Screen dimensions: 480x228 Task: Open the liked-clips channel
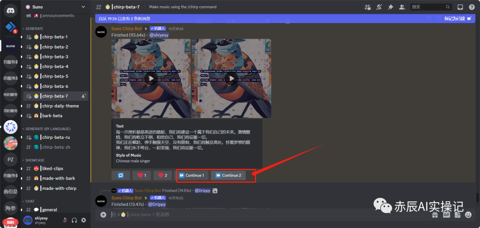pyautogui.click(x=56, y=169)
